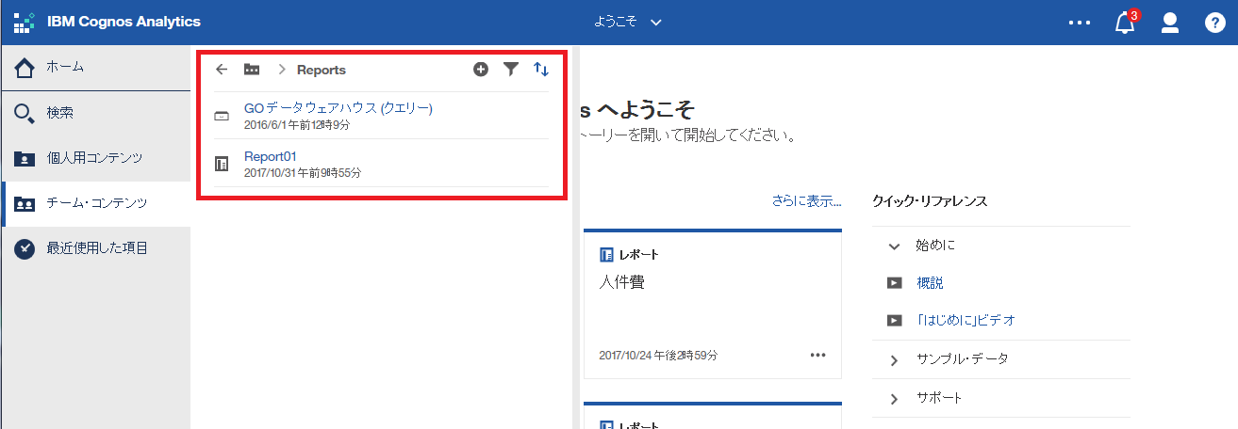Click the レポート icon on 人件費 card

[606, 255]
